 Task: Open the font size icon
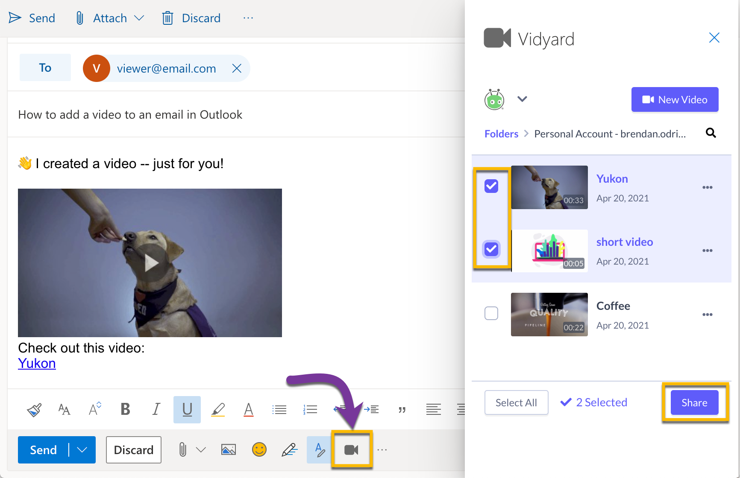64,410
